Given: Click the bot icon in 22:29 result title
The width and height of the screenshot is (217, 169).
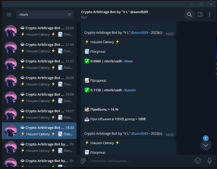Looking at the screenshot, I should 22,28.
